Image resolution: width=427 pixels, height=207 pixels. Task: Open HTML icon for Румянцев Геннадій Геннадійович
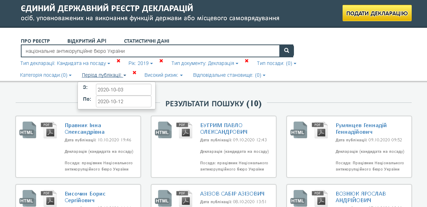(299, 130)
